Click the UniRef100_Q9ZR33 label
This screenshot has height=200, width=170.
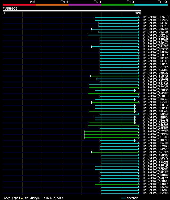(156, 102)
